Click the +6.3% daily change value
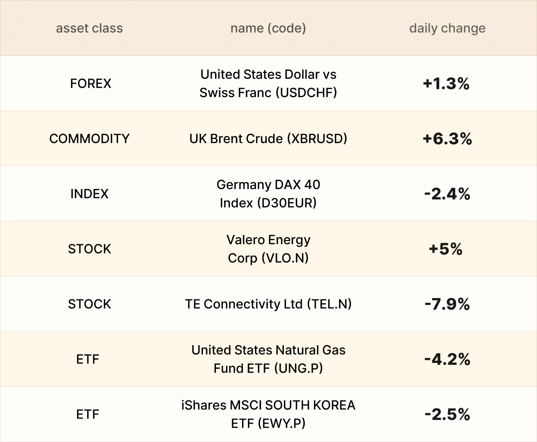Viewport: 537px width, 442px height. point(447,139)
